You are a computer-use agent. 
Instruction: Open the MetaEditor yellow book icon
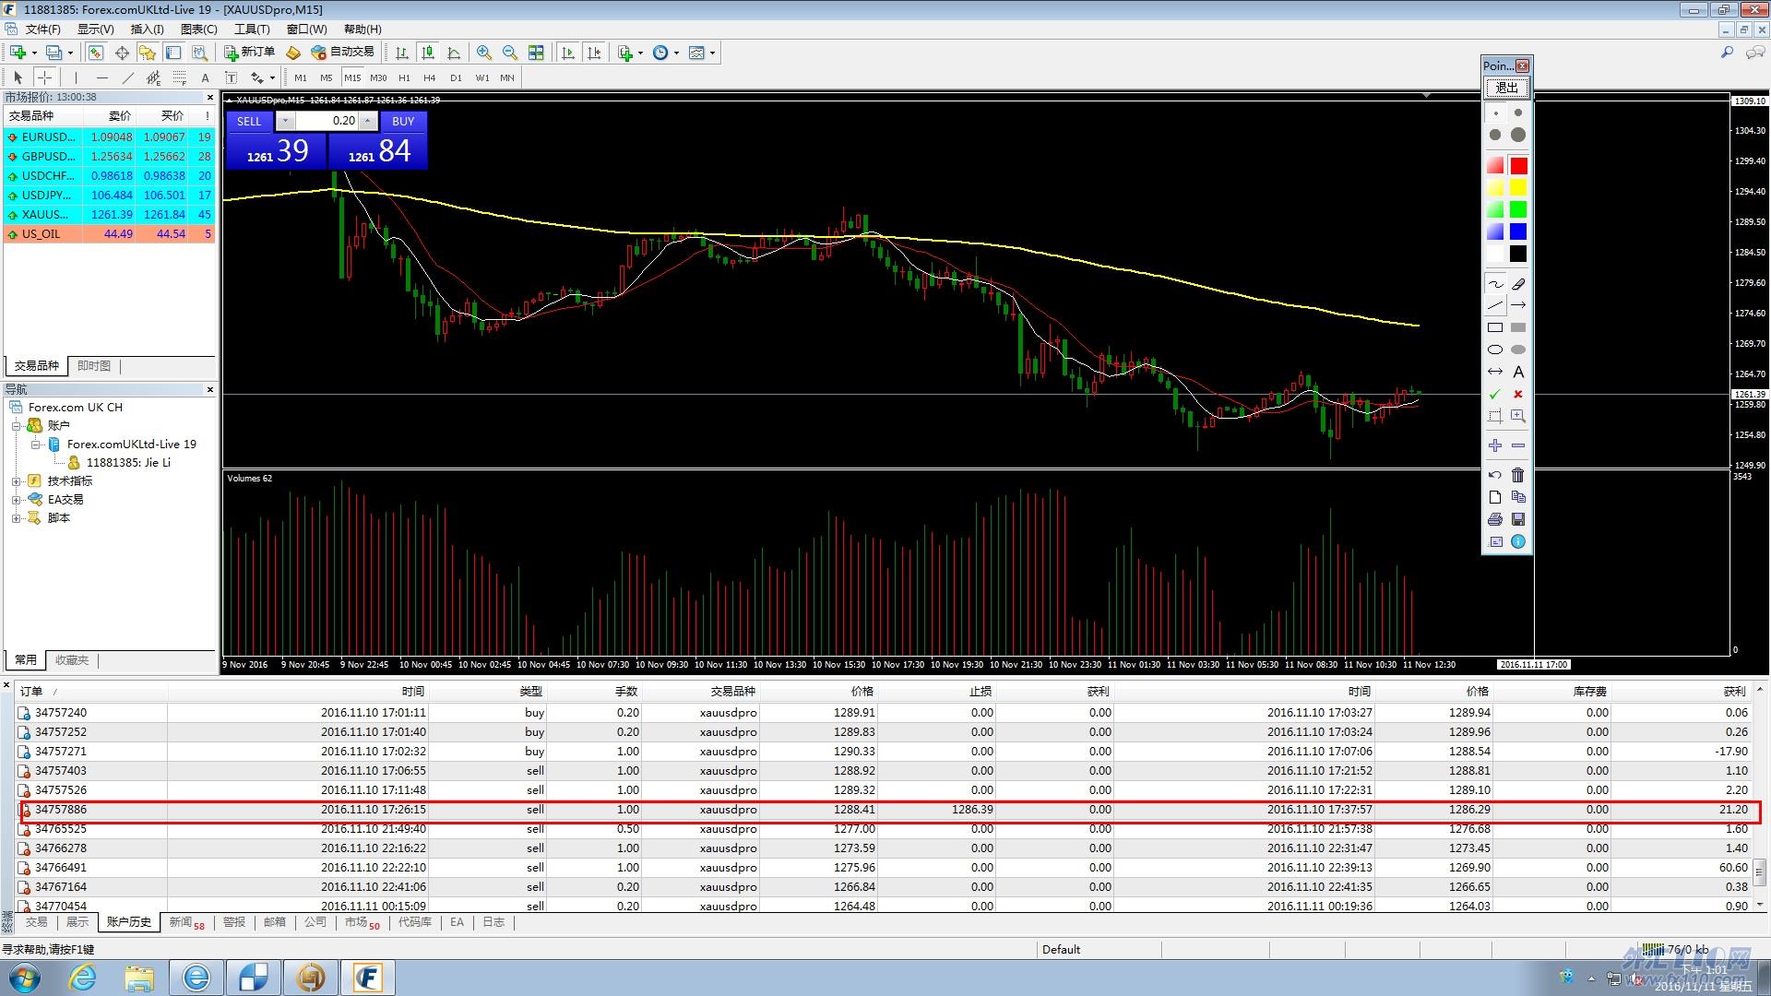click(293, 53)
